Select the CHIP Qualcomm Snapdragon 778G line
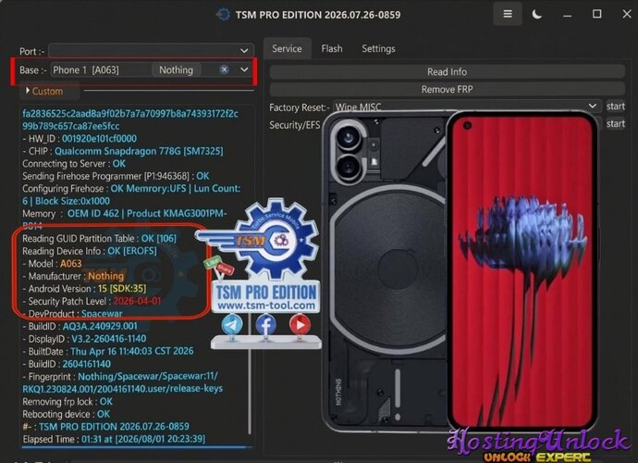The width and height of the screenshot is (638, 463). click(122, 151)
